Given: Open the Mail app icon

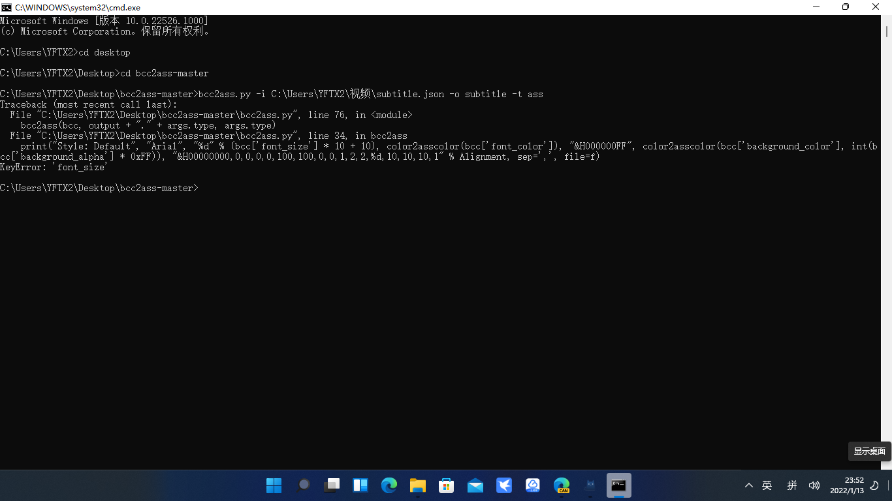Looking at the screenshot, I should tap(475, 485).
